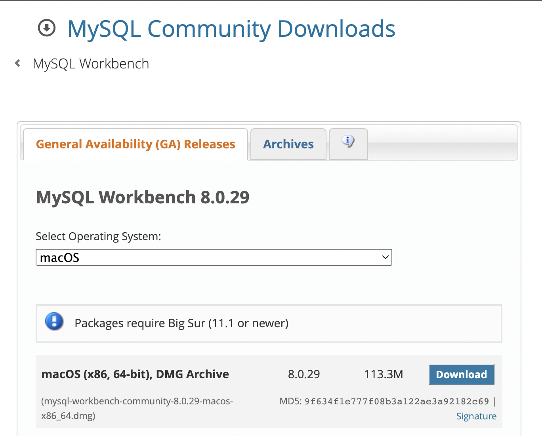This screenshot has height=436, width=542.
Task: Click the 8.0.29 version cell
Action: point(304,374)
